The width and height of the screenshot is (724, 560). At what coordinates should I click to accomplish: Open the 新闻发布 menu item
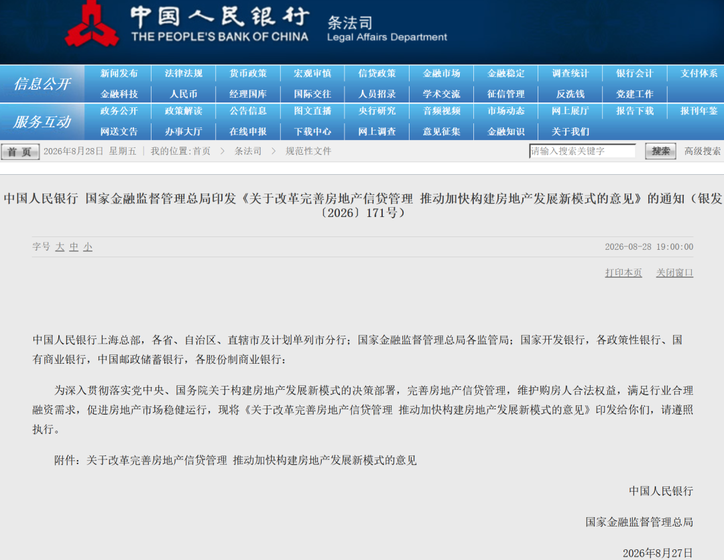(119, 74)
